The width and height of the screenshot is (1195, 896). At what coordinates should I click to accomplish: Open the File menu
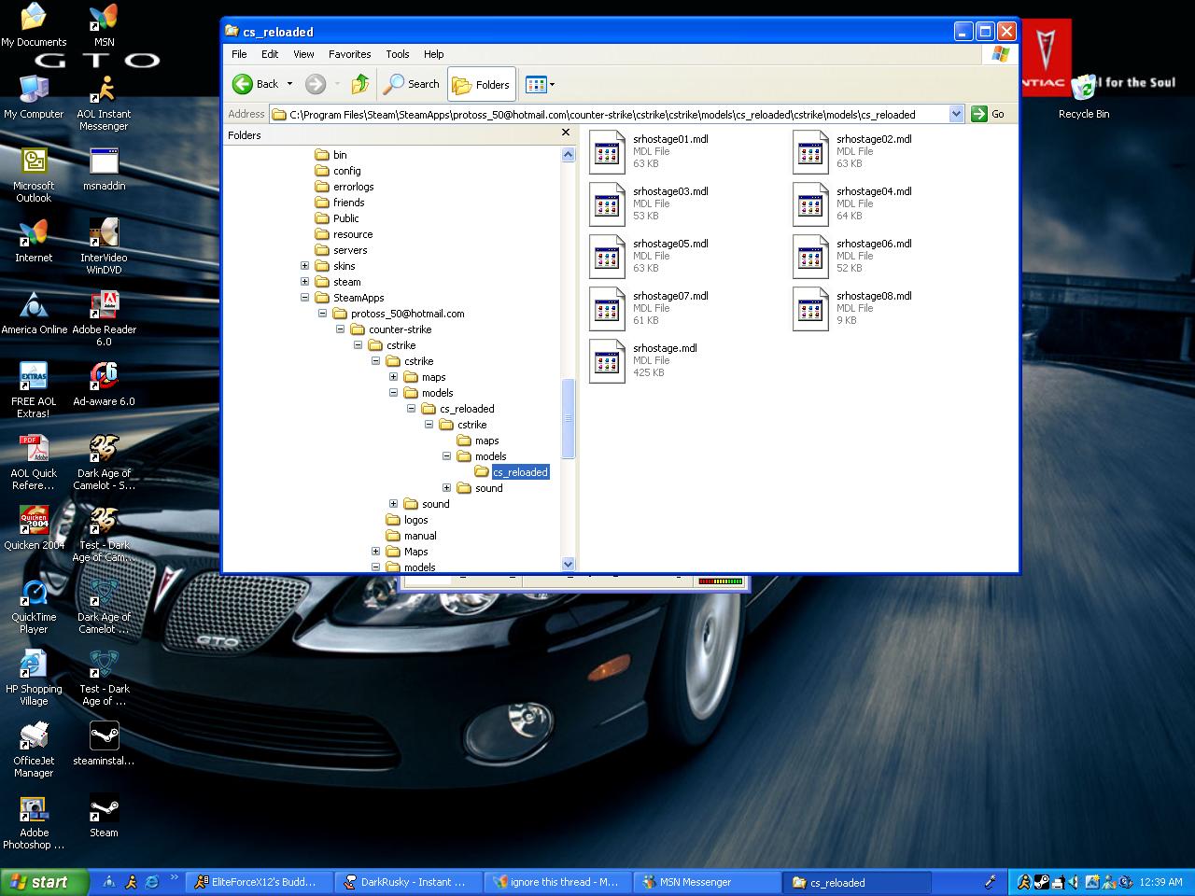[239, 54]
